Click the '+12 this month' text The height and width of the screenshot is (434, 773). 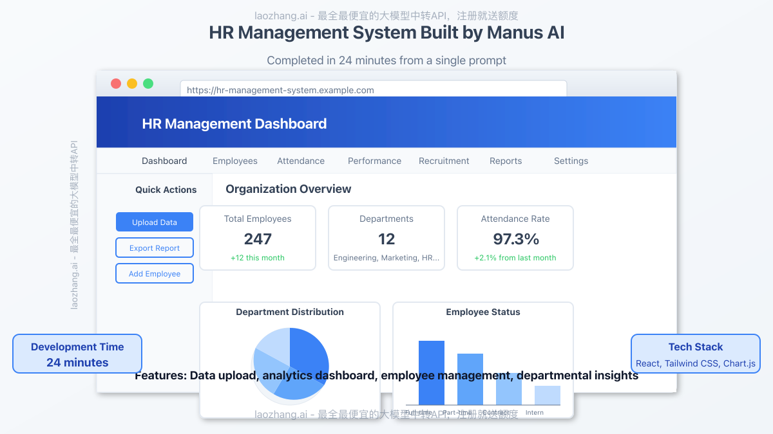(x=258, y=258)
